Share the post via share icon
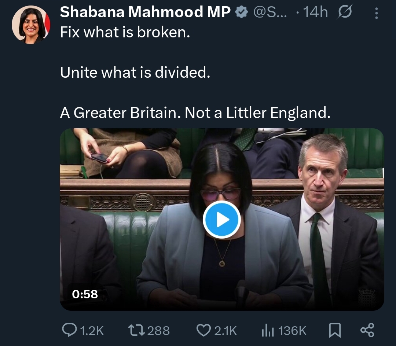Image resolution: width=396 pixels, height=346 pixels. pos(367,331)
